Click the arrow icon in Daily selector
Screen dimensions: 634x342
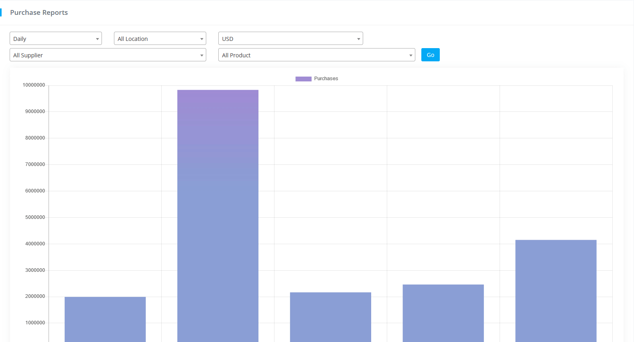click(97, 39)
